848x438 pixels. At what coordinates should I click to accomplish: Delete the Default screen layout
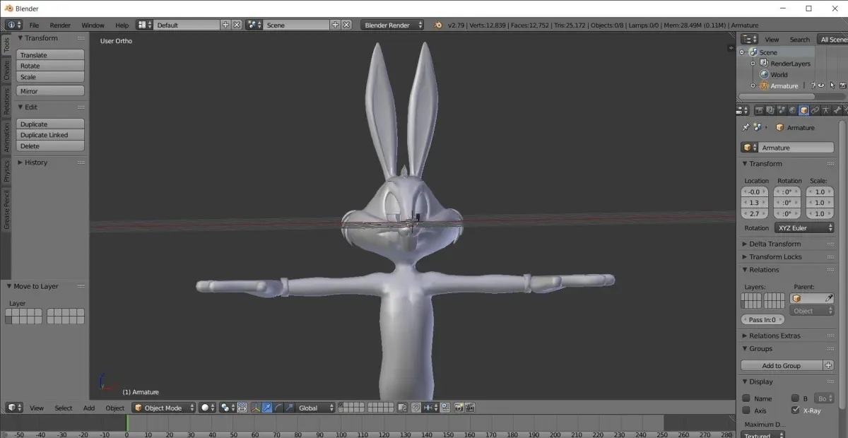tap(237, 25)
